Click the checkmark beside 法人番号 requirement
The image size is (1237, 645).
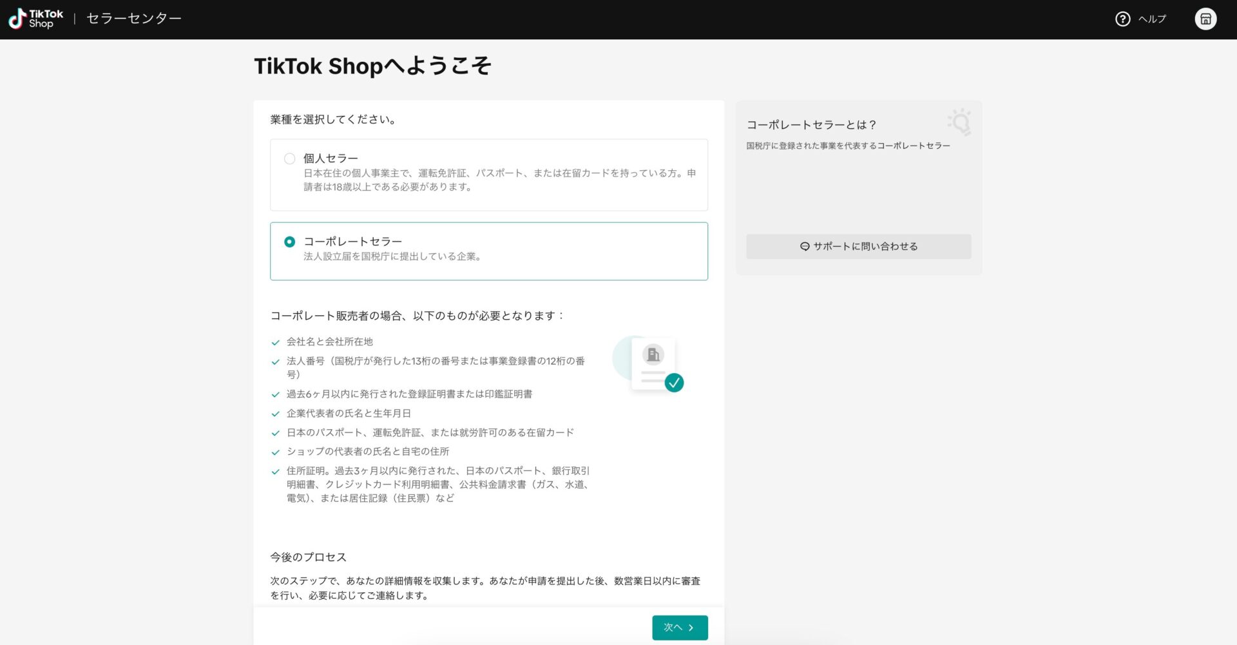pos(276,361)
